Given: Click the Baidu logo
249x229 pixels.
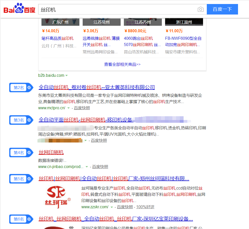Looking at the screenshot, I should (19, 8).
